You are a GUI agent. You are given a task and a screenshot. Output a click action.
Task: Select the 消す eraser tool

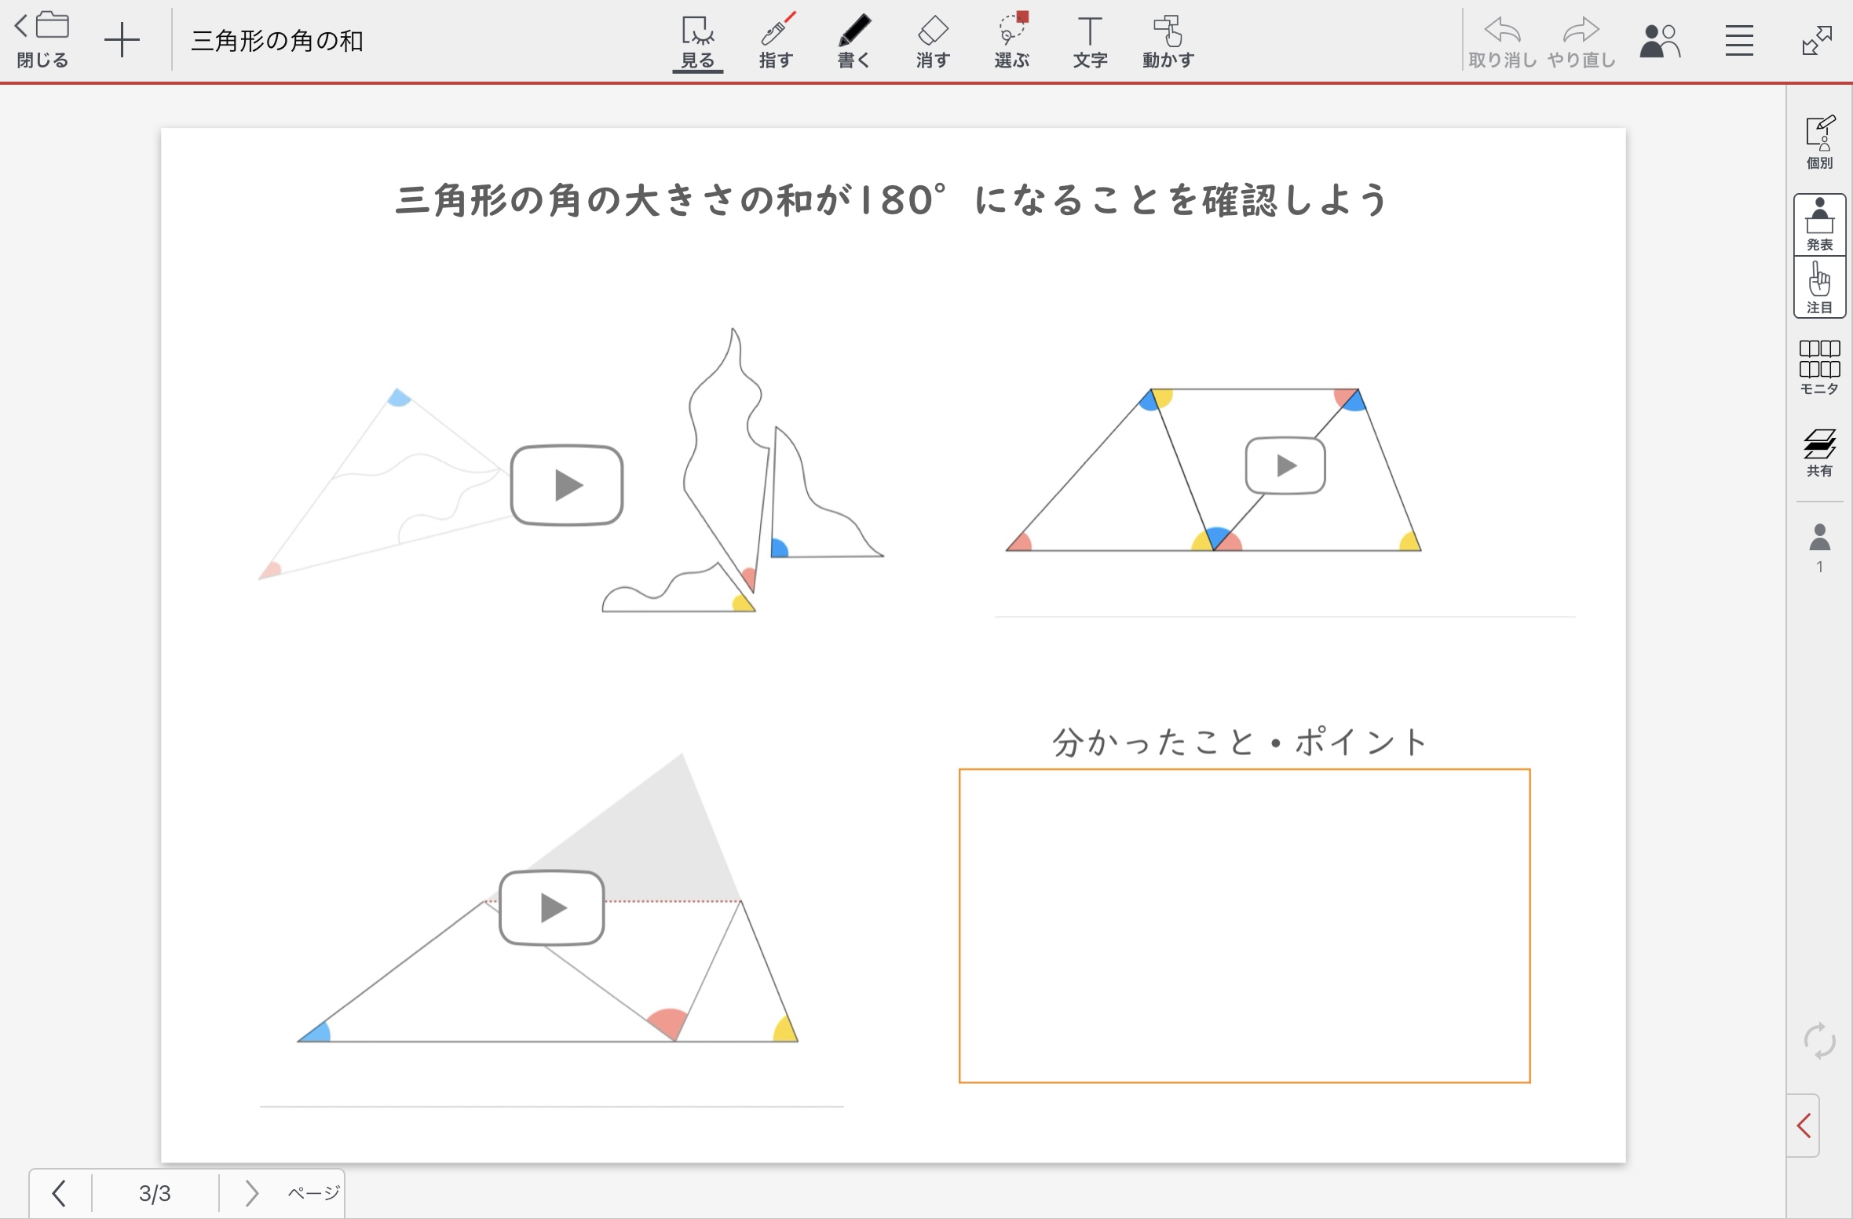click(932, 41)
